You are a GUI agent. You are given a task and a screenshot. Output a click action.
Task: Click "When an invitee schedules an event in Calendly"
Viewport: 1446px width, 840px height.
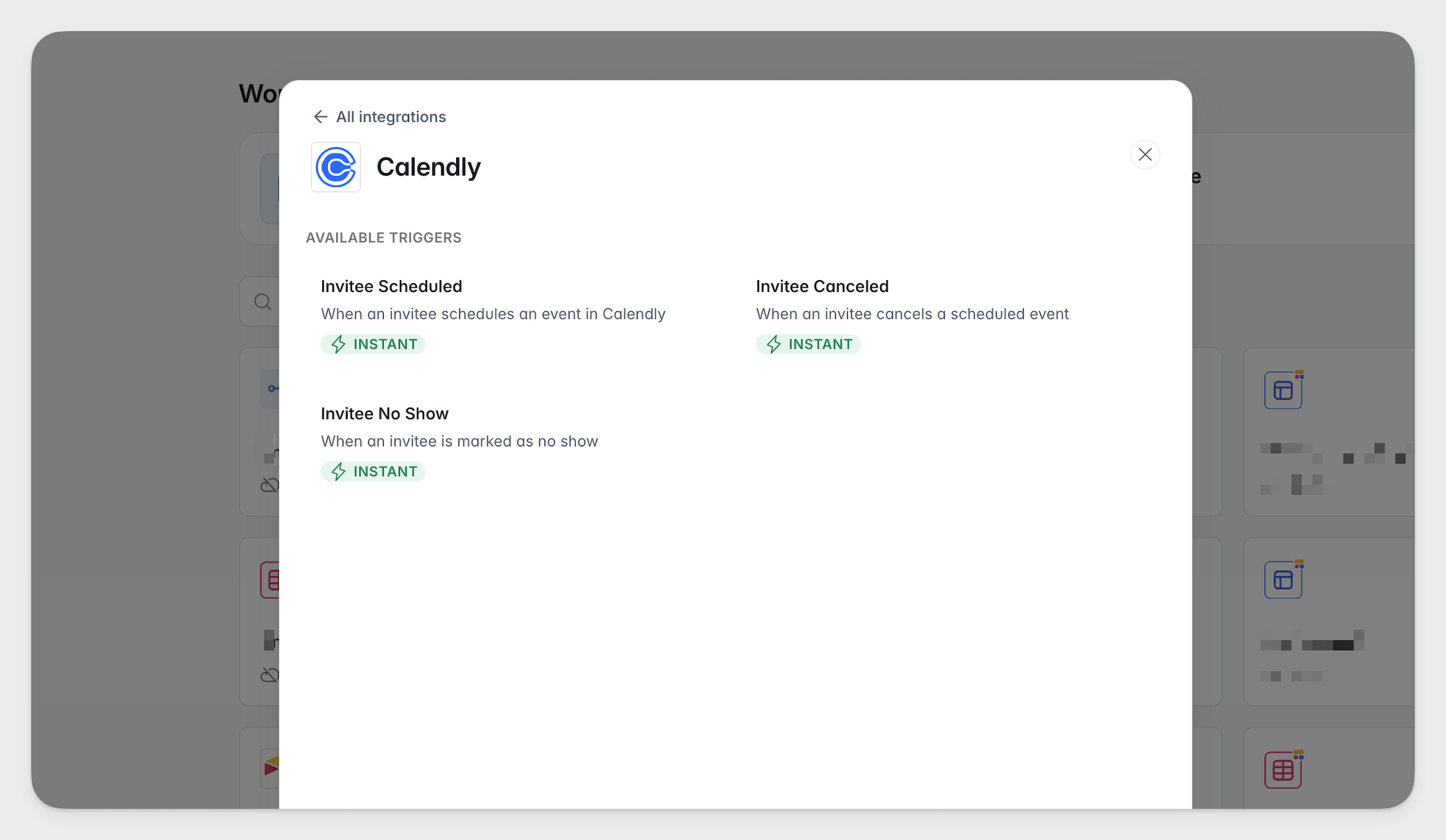pyautogui.click(x=493, y=314)
